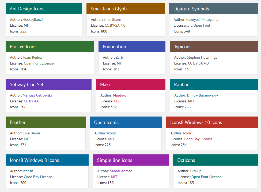This screenshot has width=261, height=192.
Task: Visit author Zurb link
Action: [x=119, y=57]
